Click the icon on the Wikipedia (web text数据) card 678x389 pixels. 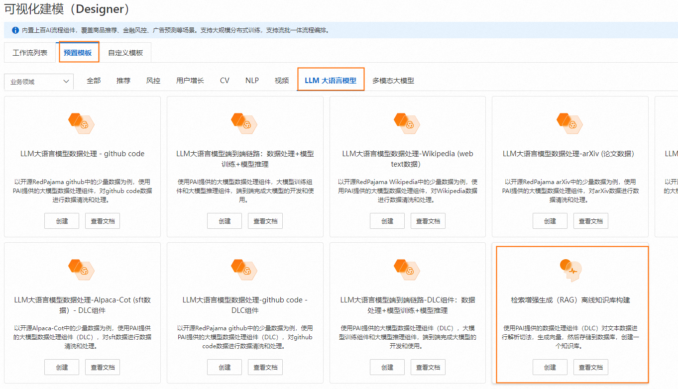click(x=407, y=122)
